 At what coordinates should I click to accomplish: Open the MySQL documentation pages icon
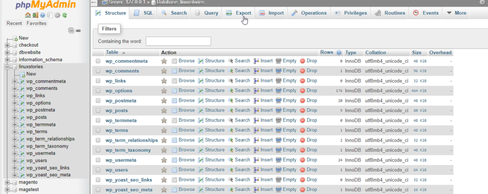[50, 15]
